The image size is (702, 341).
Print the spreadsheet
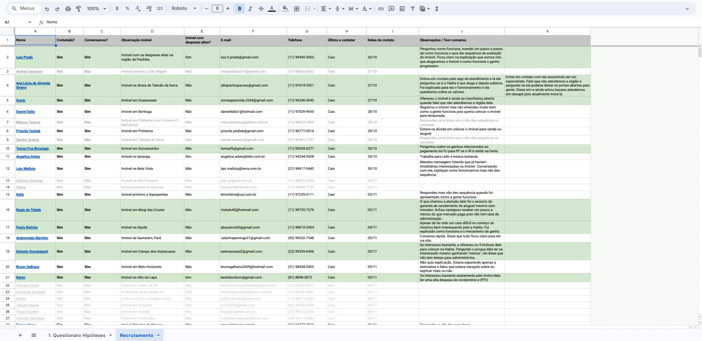[x=68, y=9]
